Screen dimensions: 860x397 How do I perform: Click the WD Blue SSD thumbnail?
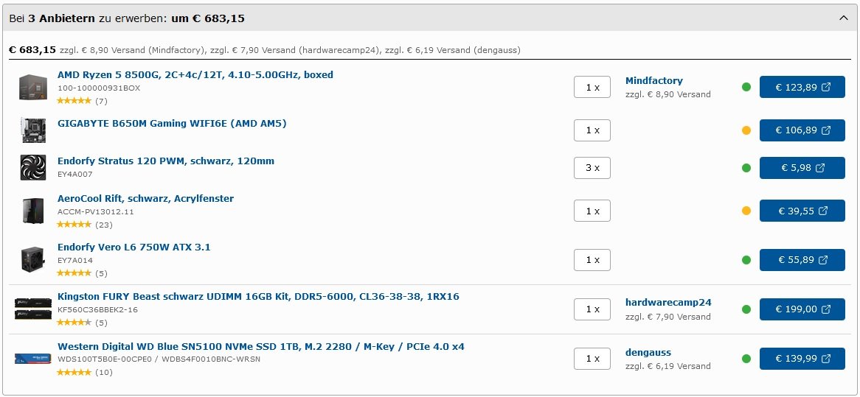pyautogui.click(x=33, y=359)
